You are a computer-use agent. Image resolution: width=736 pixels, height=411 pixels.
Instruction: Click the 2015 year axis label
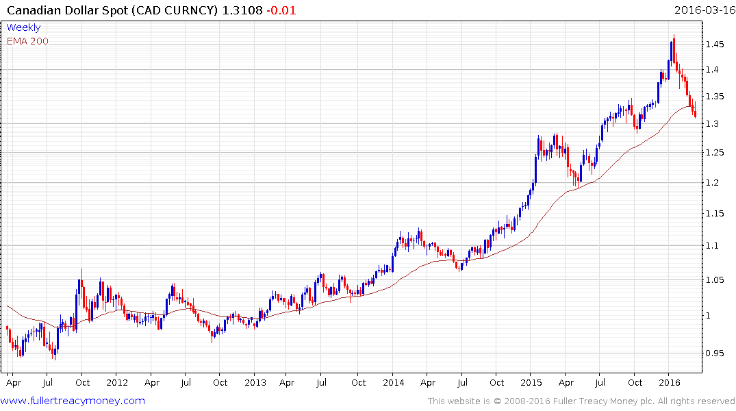point(531,382)
